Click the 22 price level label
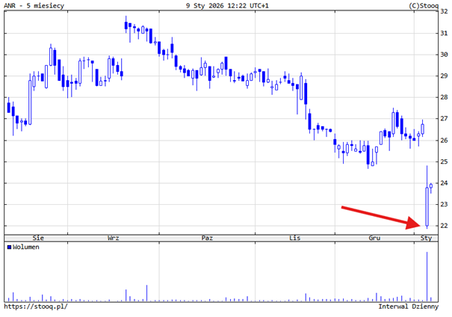Image resolution: width=452 pixels, height=317 pixels. [444, 226]
